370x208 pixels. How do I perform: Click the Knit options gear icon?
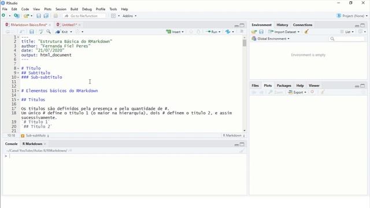[77, 32]
